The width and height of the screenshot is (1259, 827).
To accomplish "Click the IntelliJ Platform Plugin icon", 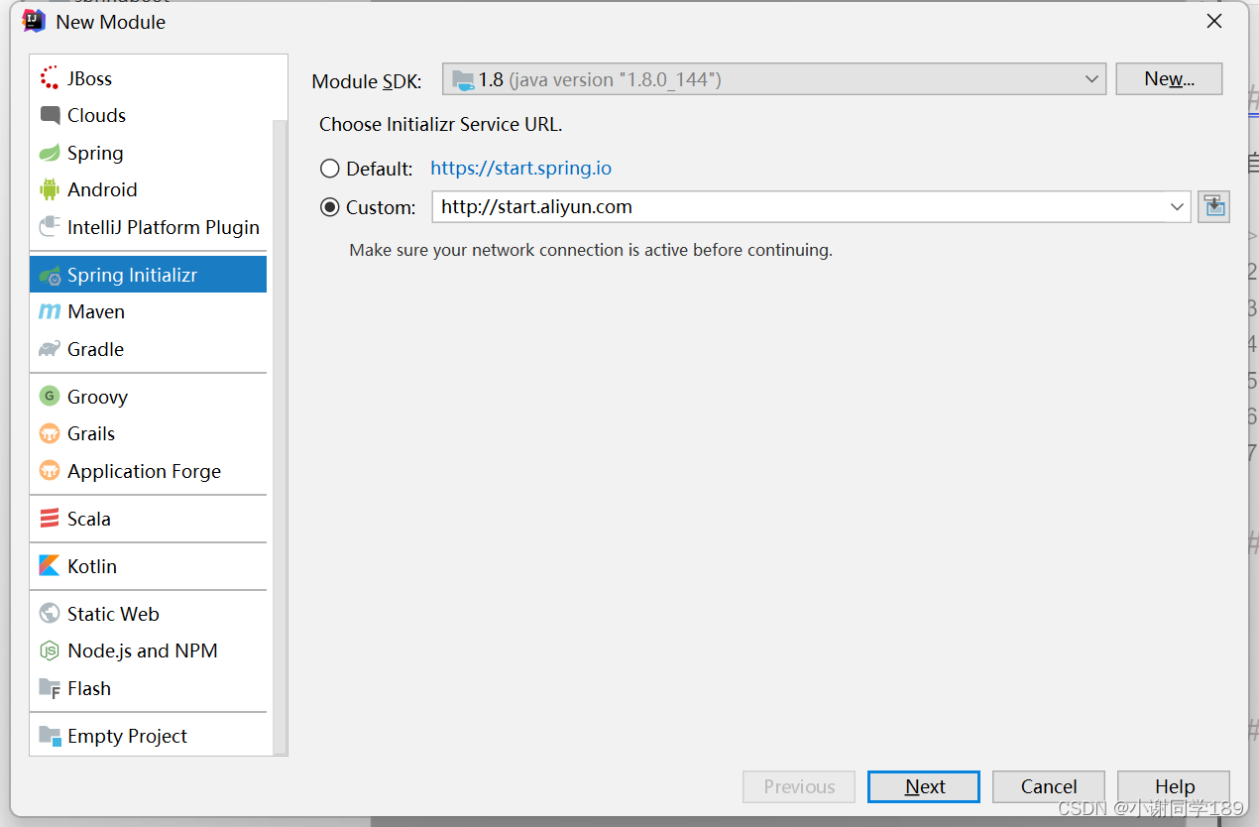I will (x=50, y=227).
